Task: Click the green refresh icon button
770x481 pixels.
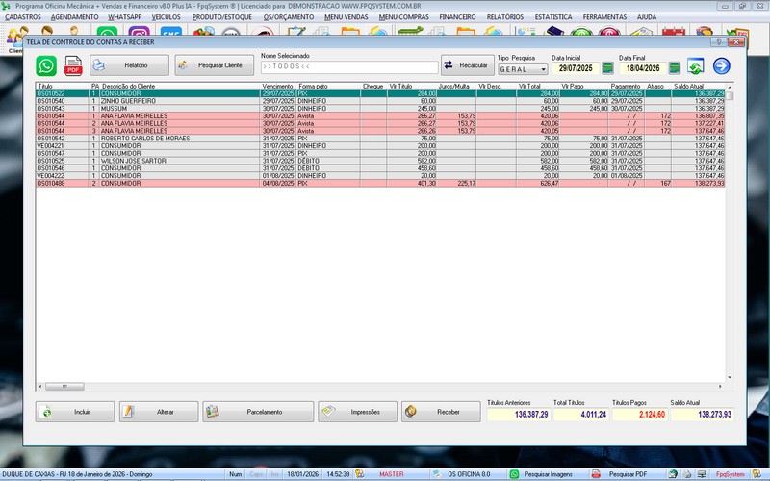Action: coord(695,65)
